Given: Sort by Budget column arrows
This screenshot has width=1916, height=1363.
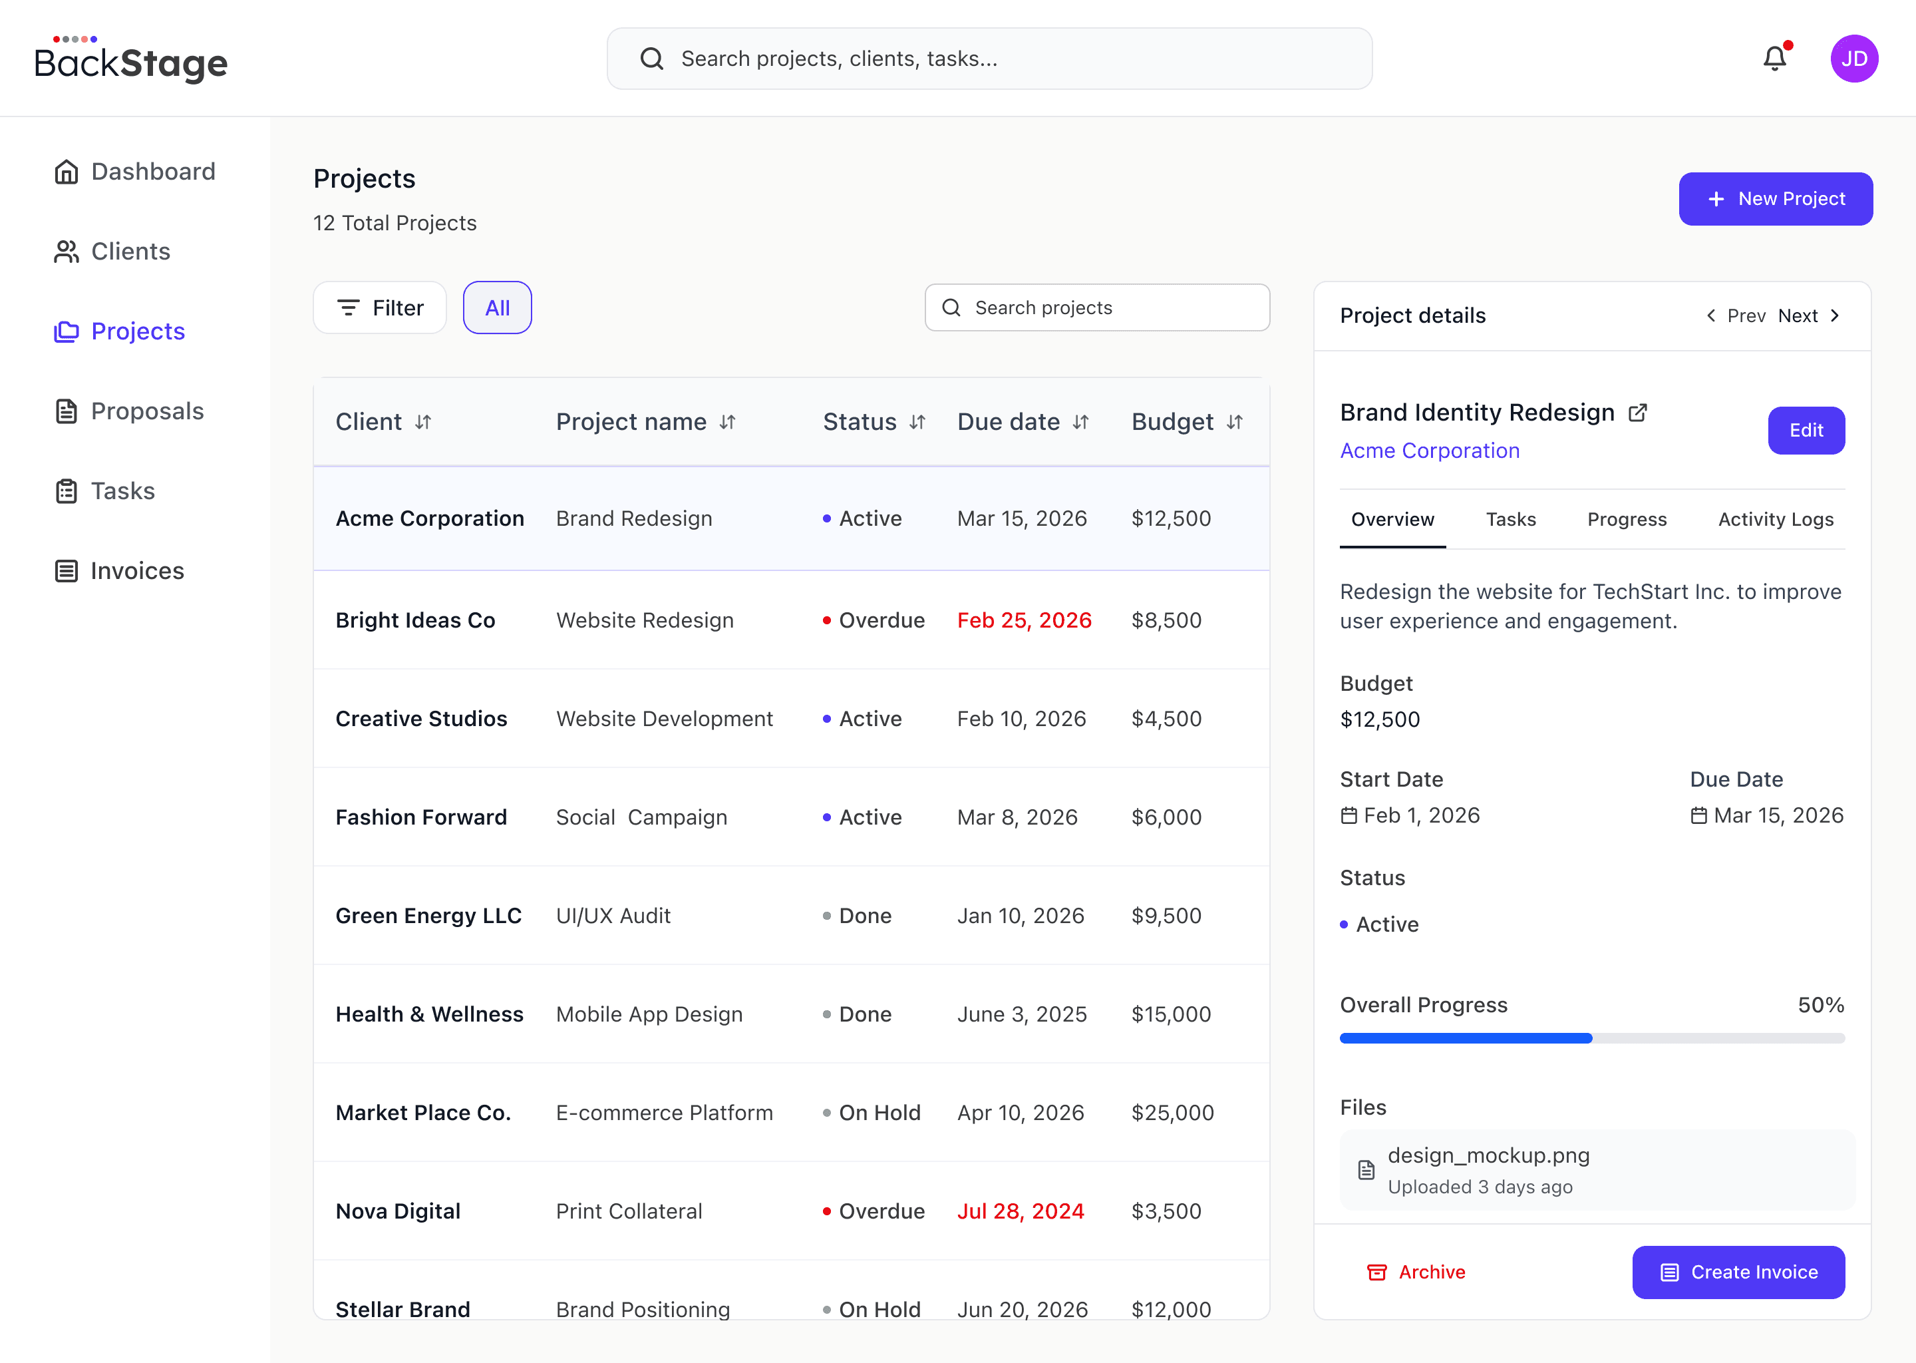Looking at the screenshot, I should (x=1234, y=422).
